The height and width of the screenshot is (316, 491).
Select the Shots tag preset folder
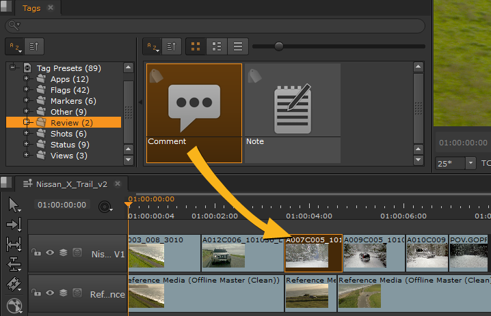pos(68,134)
